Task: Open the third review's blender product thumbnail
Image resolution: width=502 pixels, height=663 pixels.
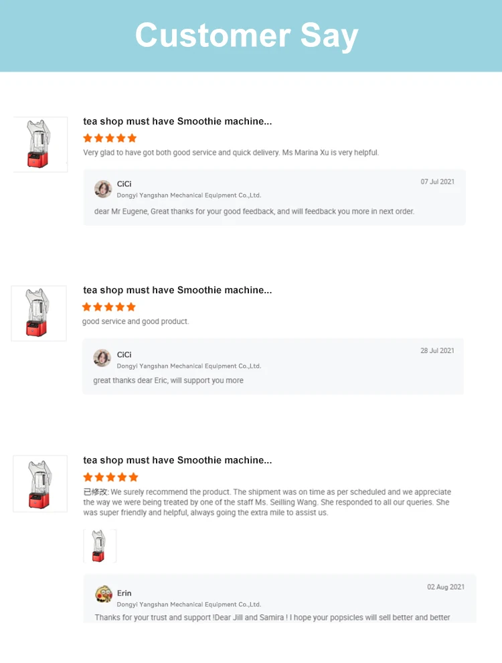Action: 40,484
